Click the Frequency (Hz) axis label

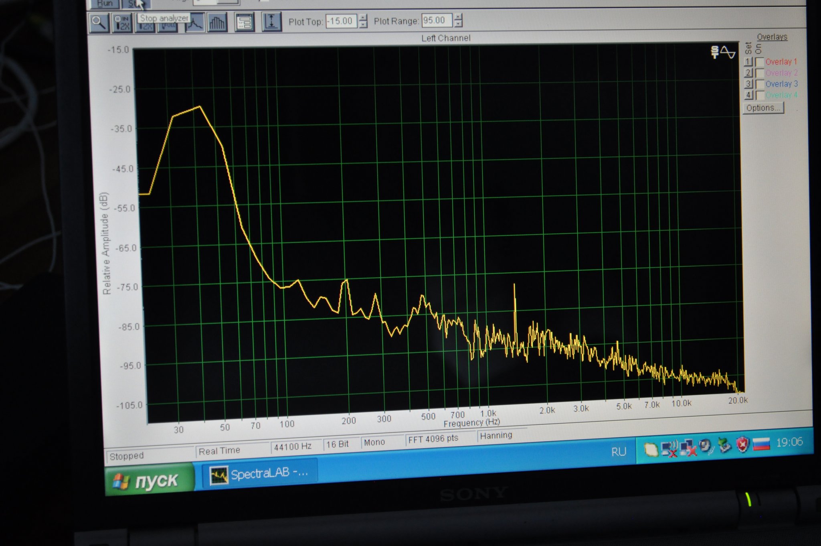coord(472,423)
